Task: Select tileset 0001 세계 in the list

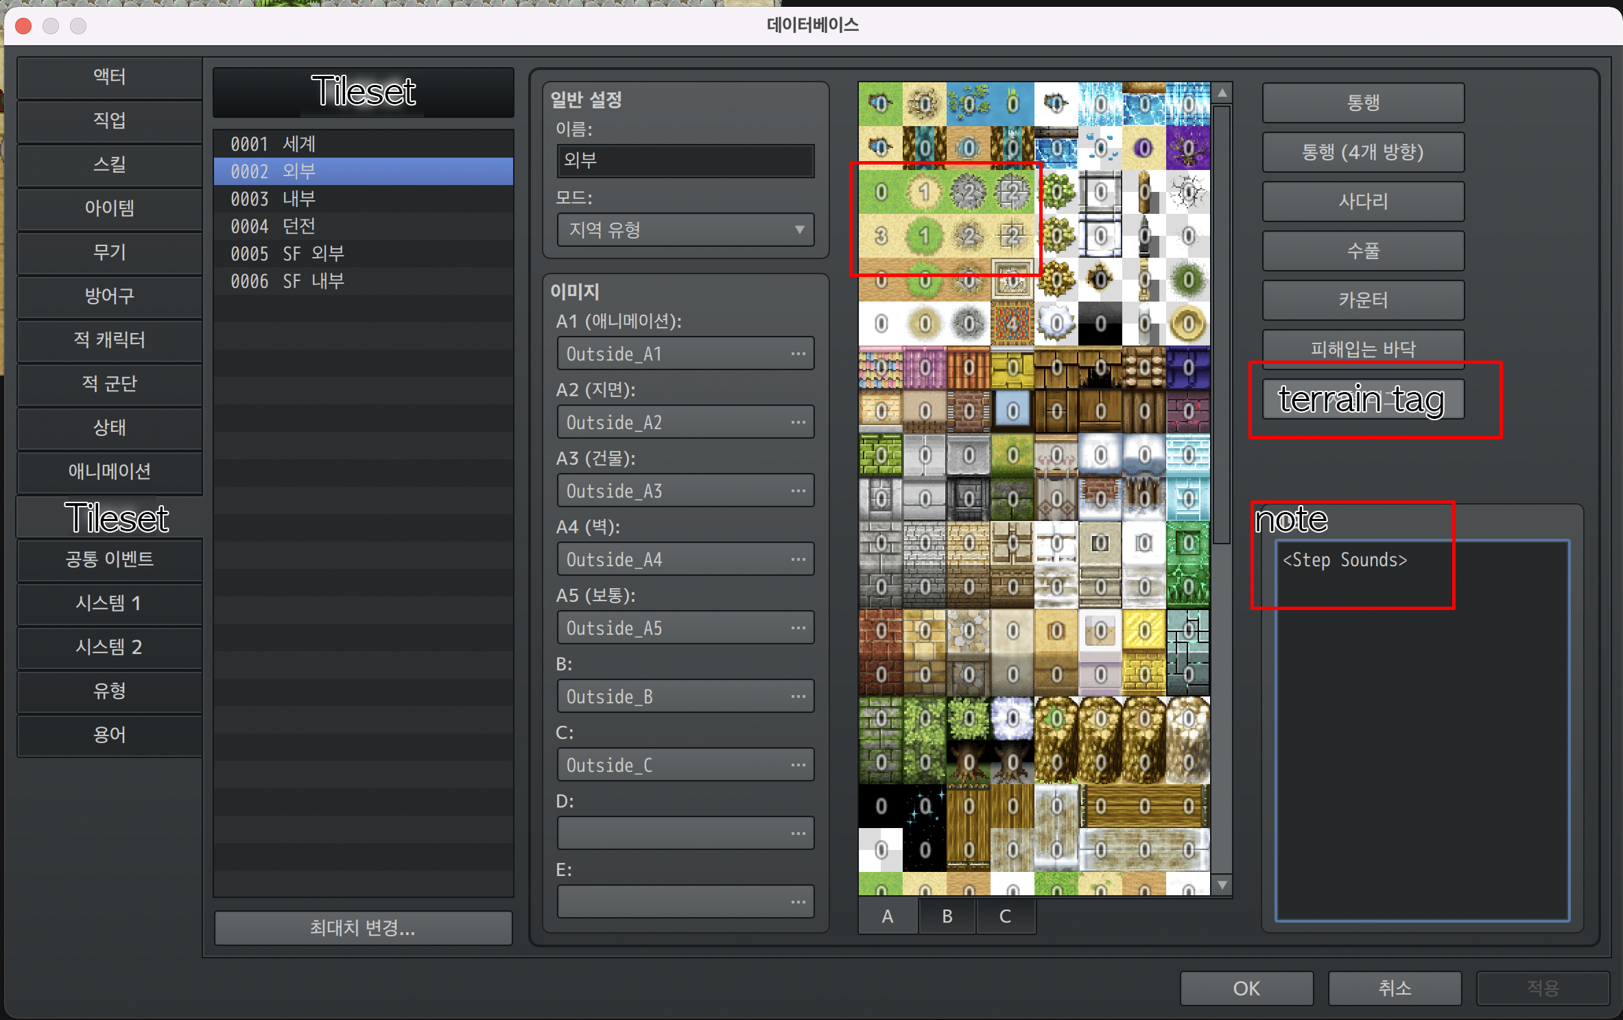Action: pos(364,144)
